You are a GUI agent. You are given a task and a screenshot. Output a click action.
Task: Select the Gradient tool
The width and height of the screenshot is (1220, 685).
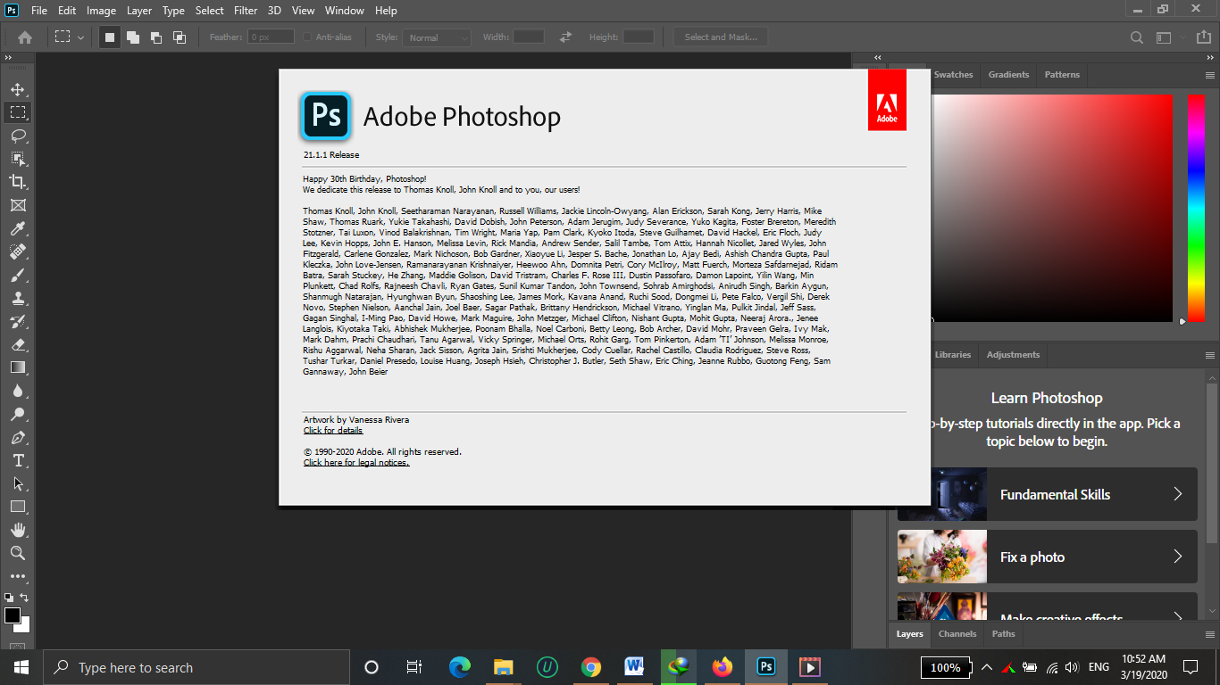(x=18, y=367)
